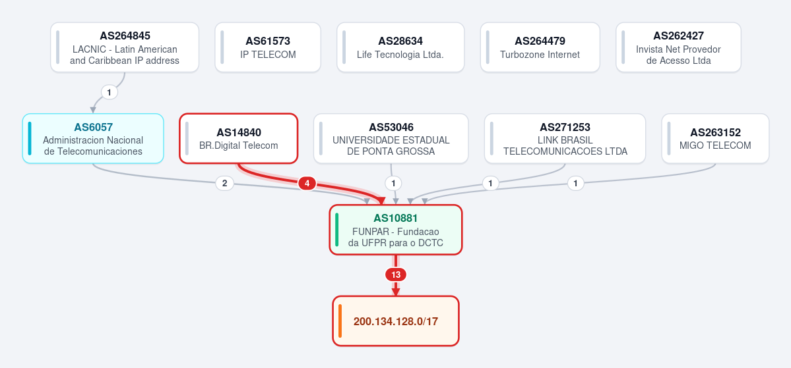Click the badge 1 on AS263152 edge
Viewport: 791px width, 368px height.
[x=575, y=184]
